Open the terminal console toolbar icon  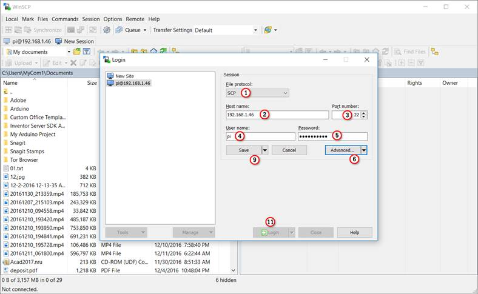[x=71, y=30]
